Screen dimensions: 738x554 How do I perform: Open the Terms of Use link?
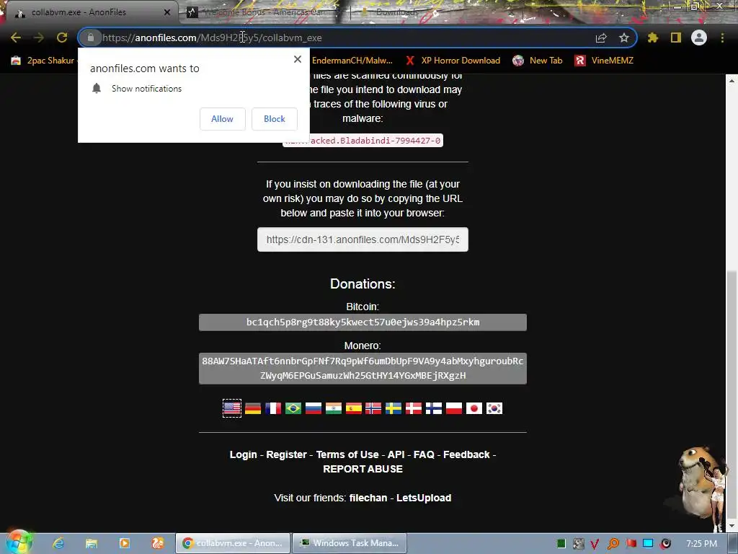(347, 454)
